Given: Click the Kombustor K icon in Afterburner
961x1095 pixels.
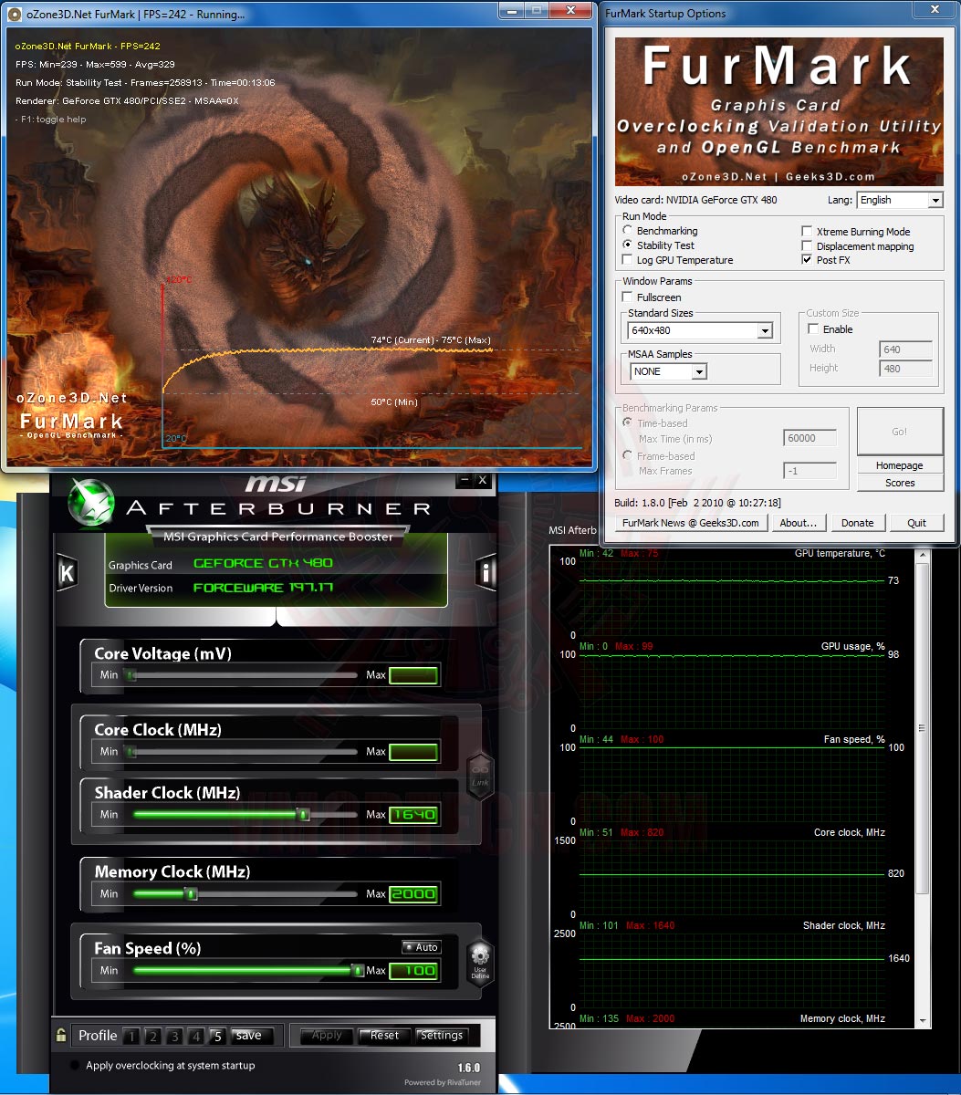Looking at the screenshot, I should click(x=67, y=573).
